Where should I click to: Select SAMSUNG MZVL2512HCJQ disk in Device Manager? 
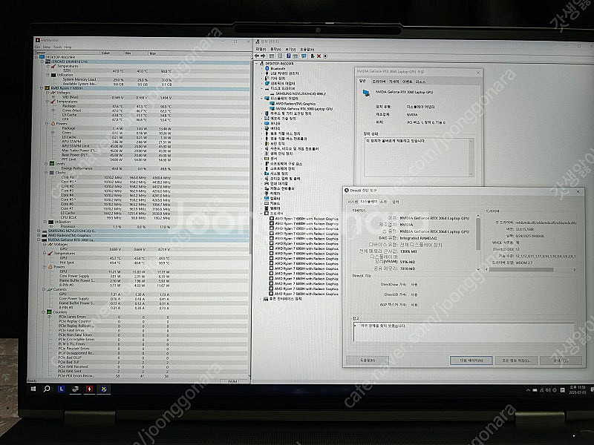coord(300,93)
